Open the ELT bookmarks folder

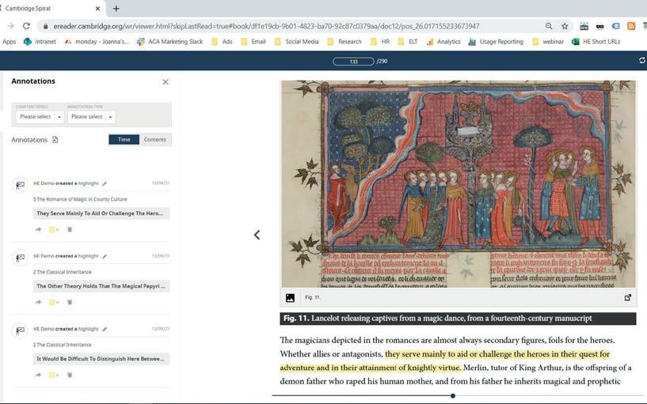click(x=408, y=42)
